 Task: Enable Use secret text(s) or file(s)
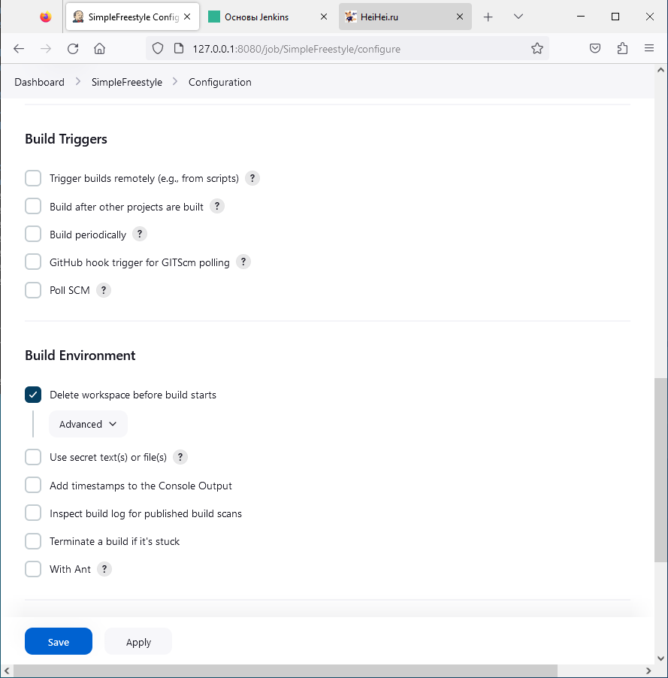point(33,457)
